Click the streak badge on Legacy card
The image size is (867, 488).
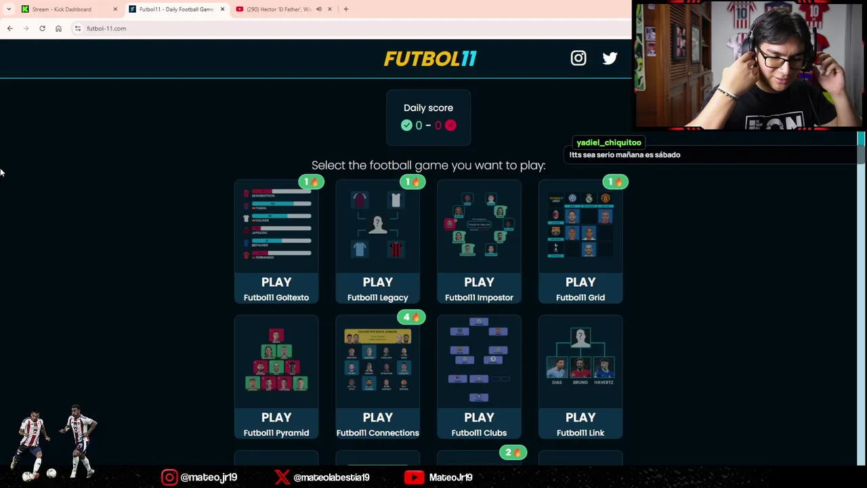pyautogui.click(x=412, y=182)
